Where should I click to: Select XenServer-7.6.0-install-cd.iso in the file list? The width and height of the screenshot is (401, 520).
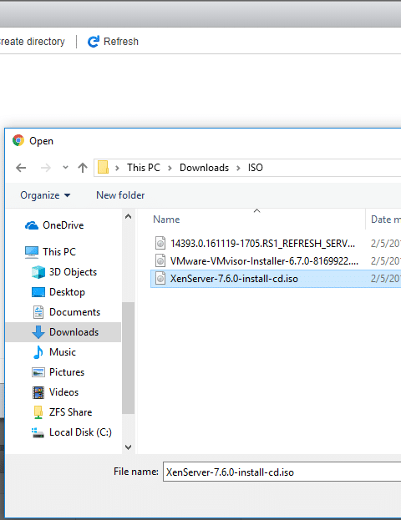[x=234, y=279]
